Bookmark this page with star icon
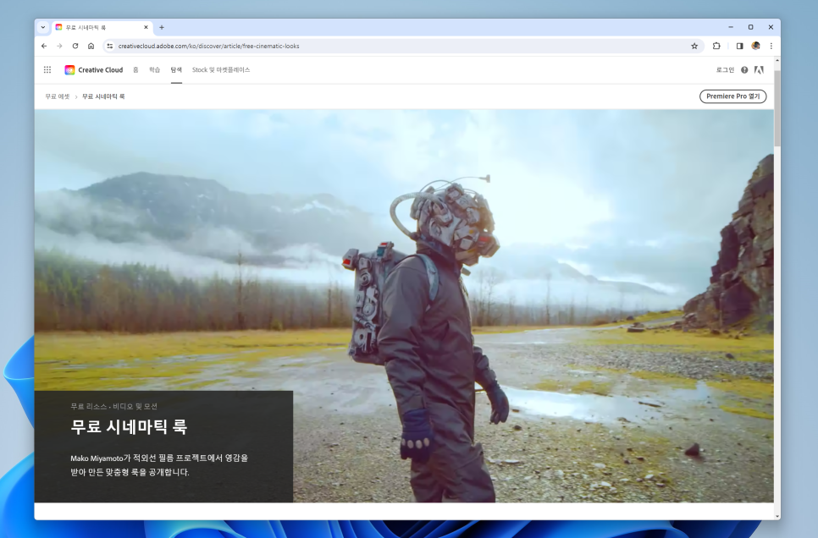This screenshot has height=538, width=818. [x=694, y=46]
